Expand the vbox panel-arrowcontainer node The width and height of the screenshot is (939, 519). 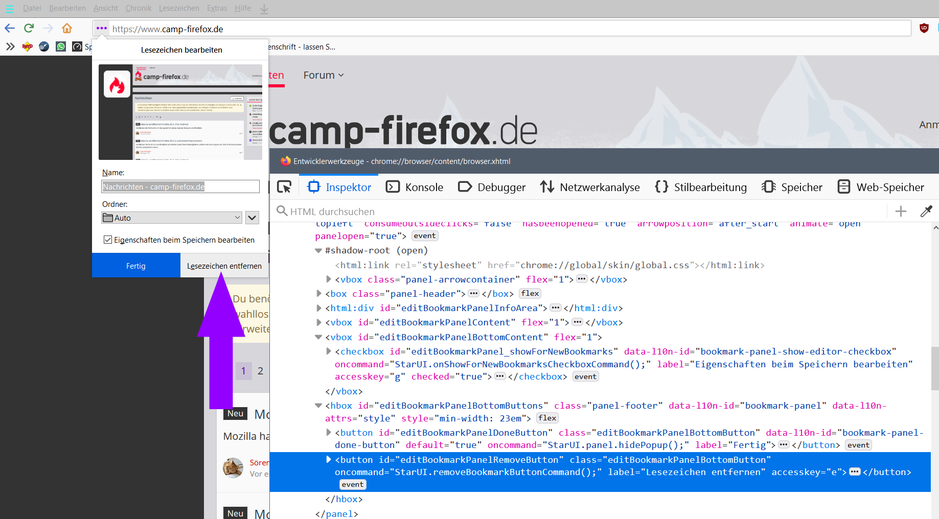[329, 279]
